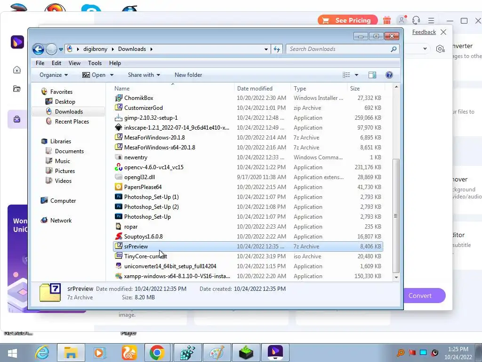Viewport: 482px width, 362px height.
Task: Open recent locations dropdown beside navigation arrows
Action: [x=61, y=49]
